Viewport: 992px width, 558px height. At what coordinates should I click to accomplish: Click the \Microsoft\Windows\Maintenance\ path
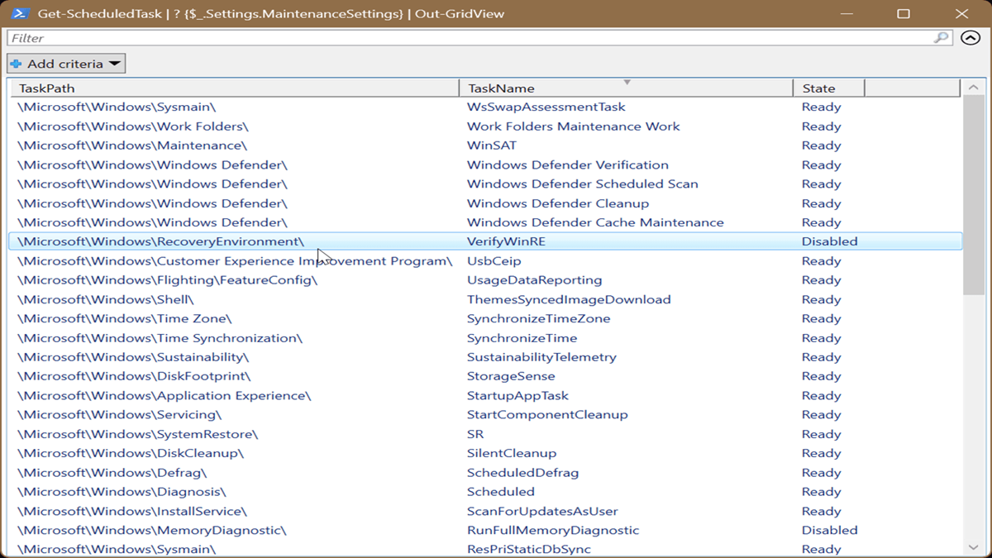[x=131, y=145]
